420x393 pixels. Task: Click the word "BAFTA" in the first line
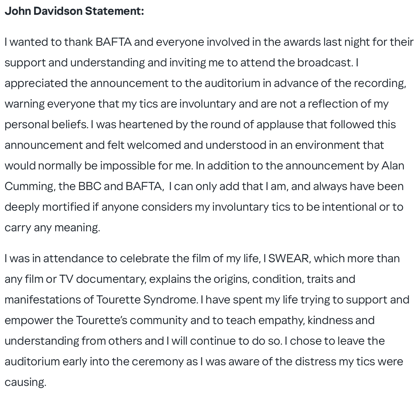click(113, 42)
